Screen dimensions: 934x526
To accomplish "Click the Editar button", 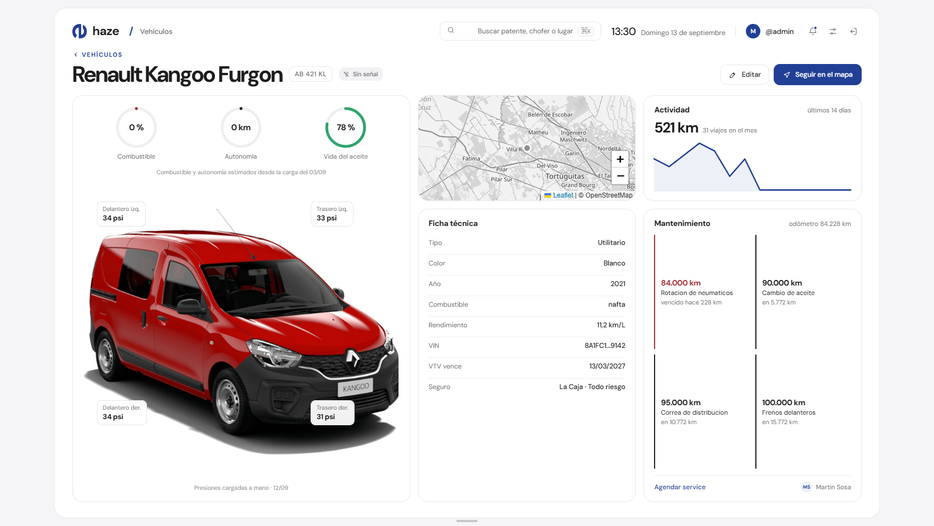I will click(745, 75).
